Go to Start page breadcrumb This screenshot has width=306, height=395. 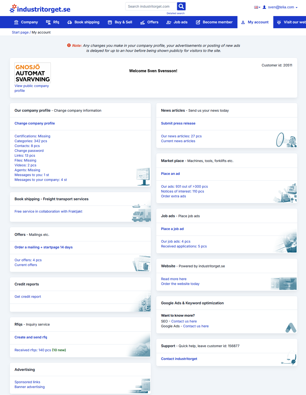click(x=20, y=32)
